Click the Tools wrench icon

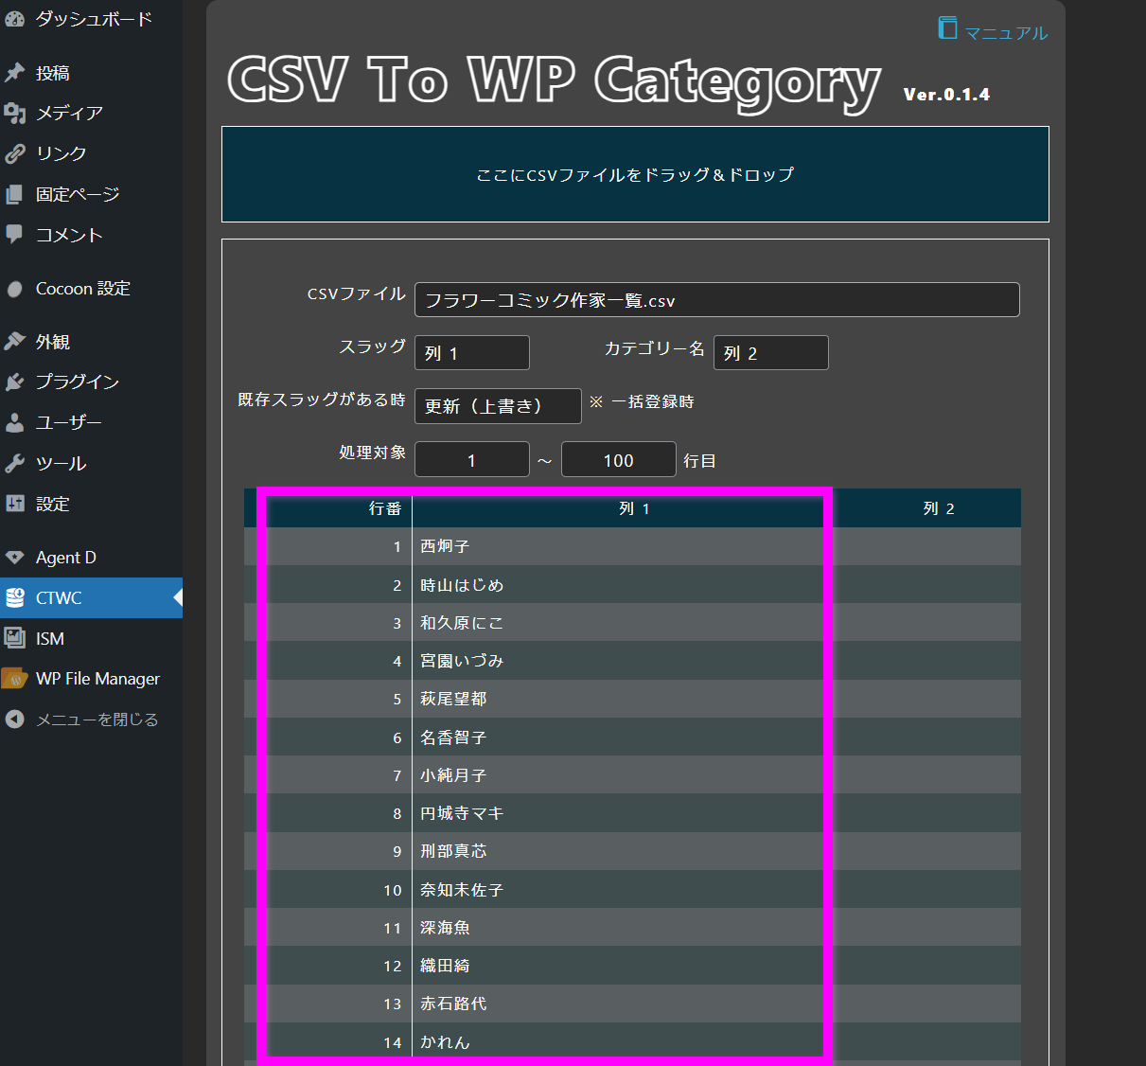(14, 463)
